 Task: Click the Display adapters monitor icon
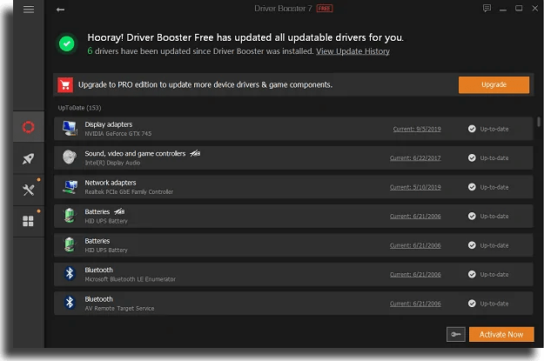[x=70, y=129]
